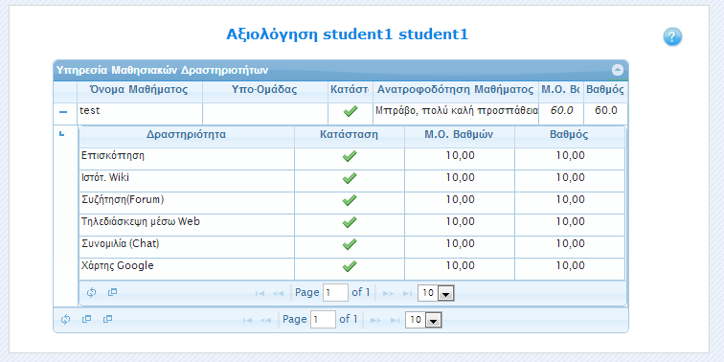Select the test lesson name cell

click(x=140, y=114)
